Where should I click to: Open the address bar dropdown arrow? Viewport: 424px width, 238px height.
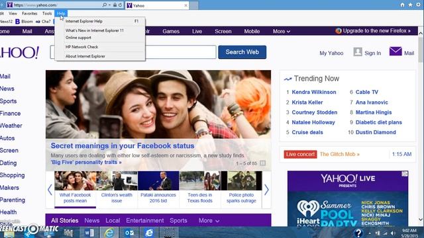pos(109,5)
